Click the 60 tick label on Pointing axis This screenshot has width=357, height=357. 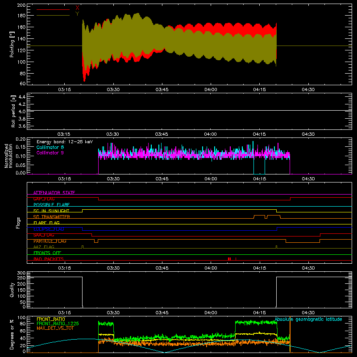(x=23, y=83)
